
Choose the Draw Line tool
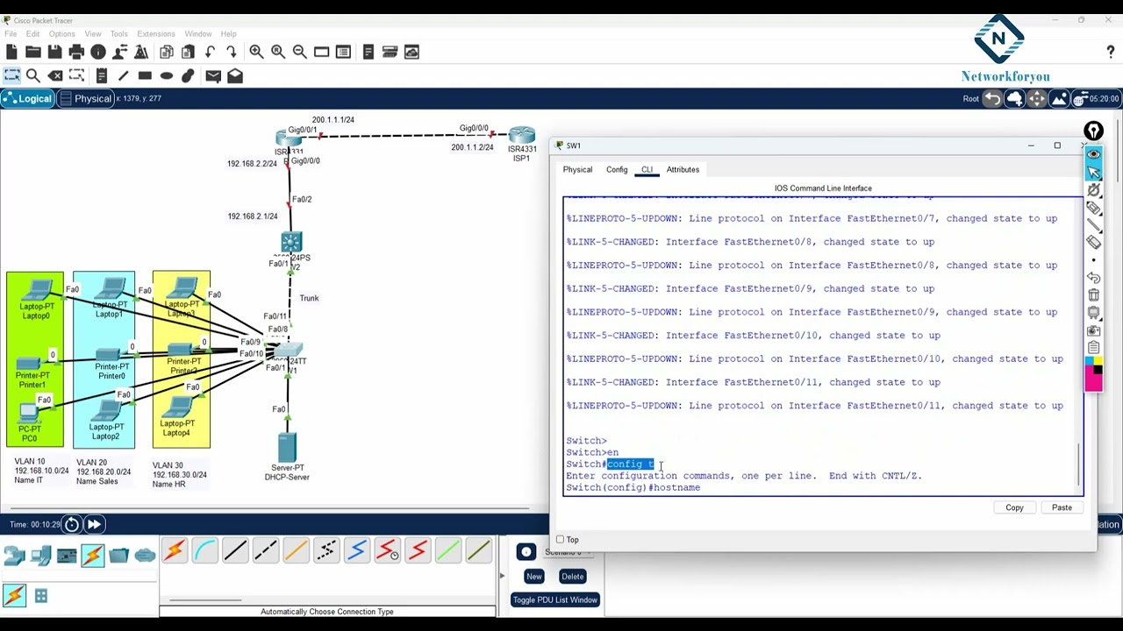pos(123,75)
